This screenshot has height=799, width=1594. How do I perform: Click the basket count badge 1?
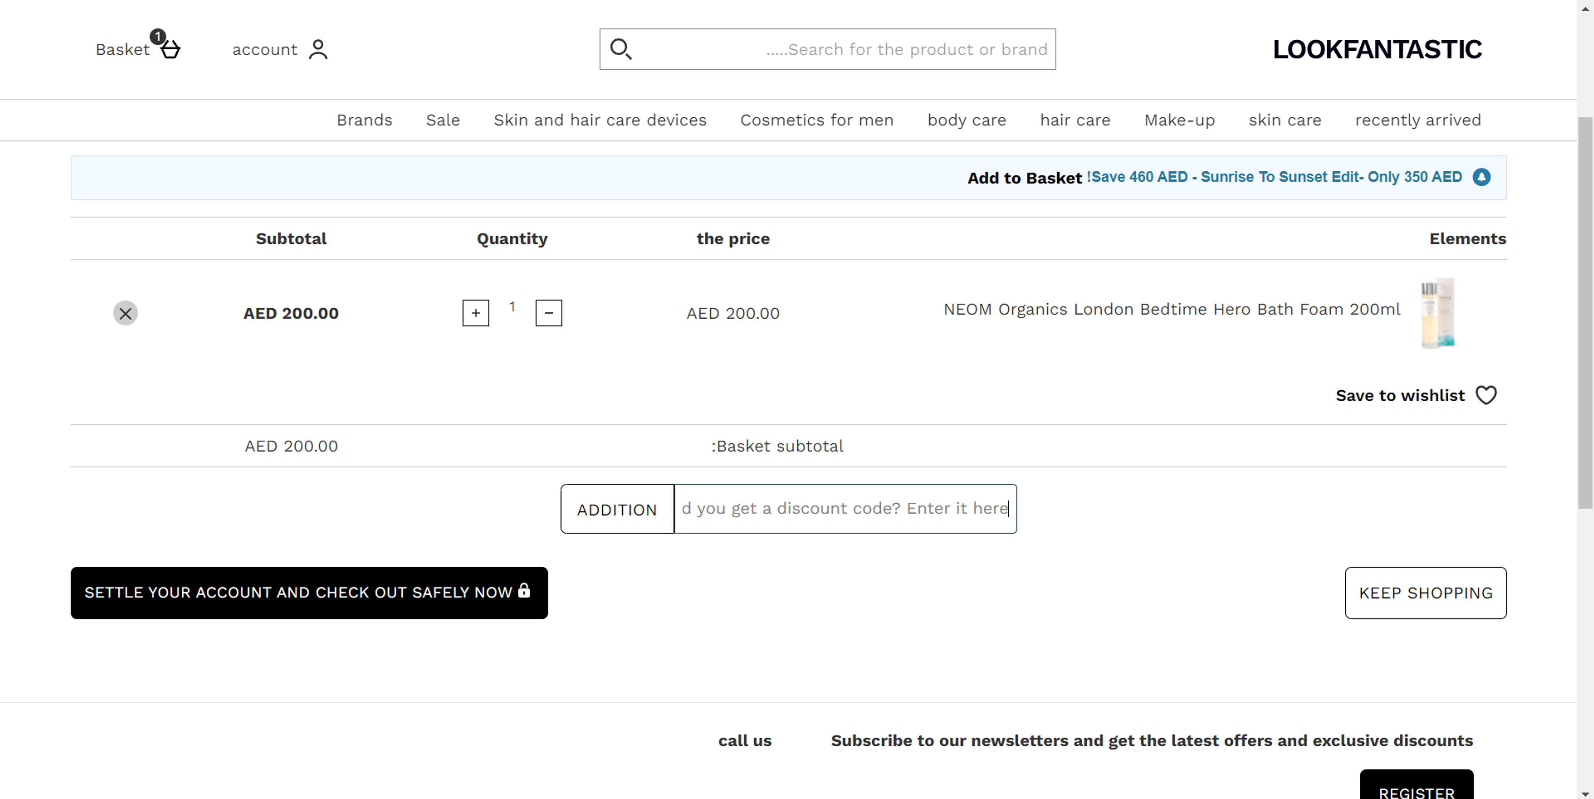click(x=158, y=37)
